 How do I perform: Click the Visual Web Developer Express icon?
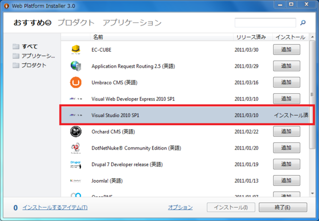[75, 99]
